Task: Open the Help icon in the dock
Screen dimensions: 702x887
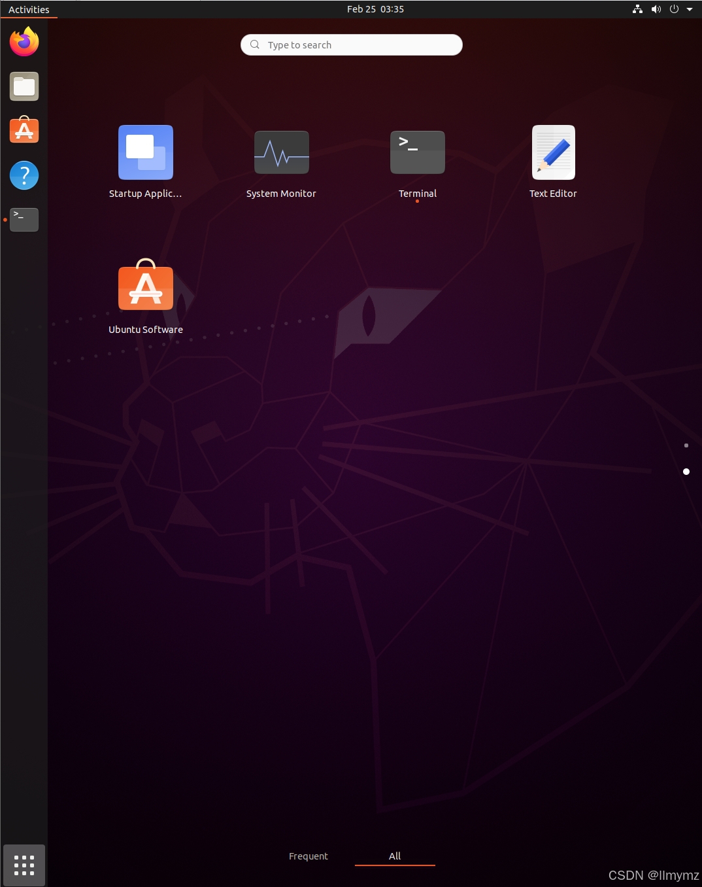Action: click(x=24, y=175)
